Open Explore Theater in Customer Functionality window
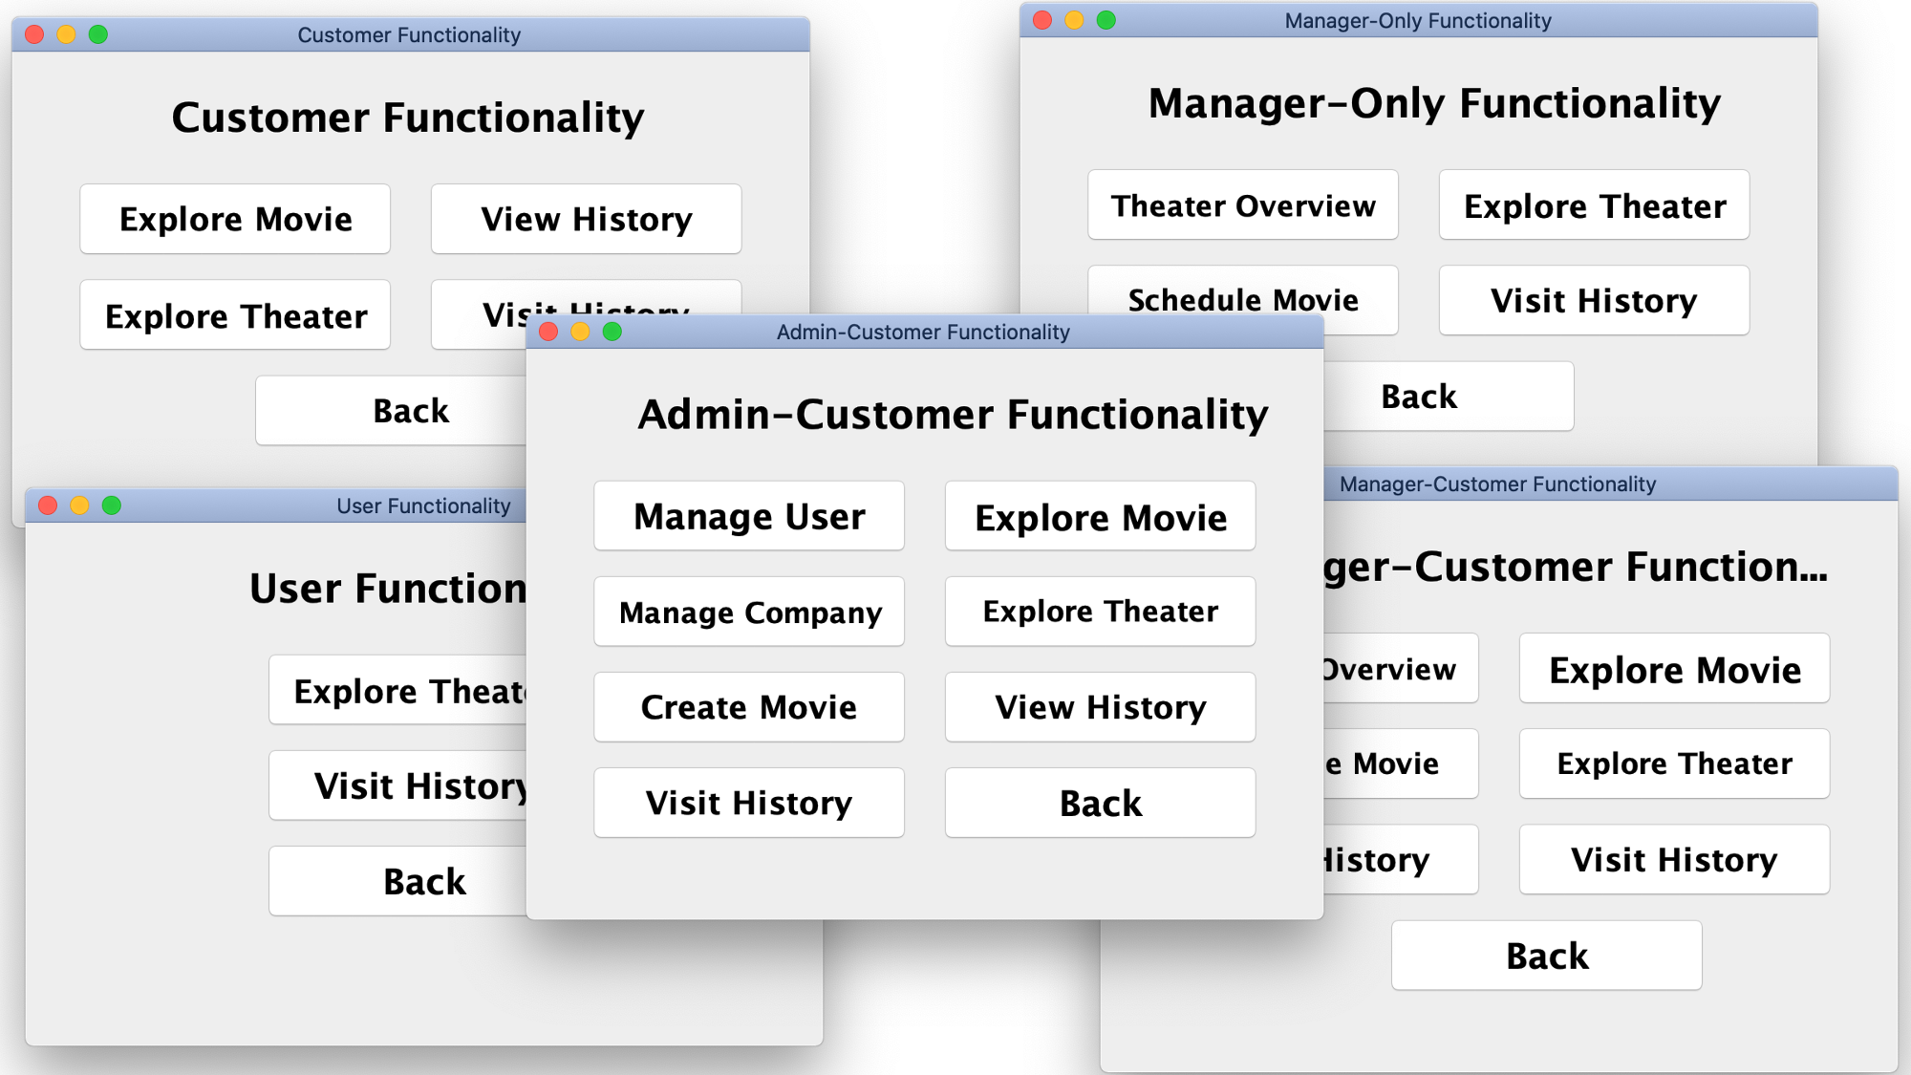This screenshot has height=1075, width=1911. pos(235,315)
